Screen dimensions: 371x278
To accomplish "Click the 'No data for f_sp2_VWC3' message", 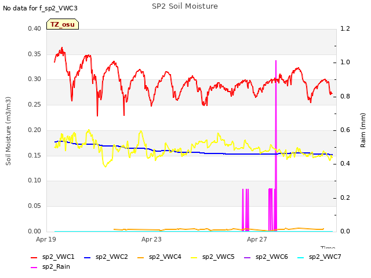I will [40, 8].
